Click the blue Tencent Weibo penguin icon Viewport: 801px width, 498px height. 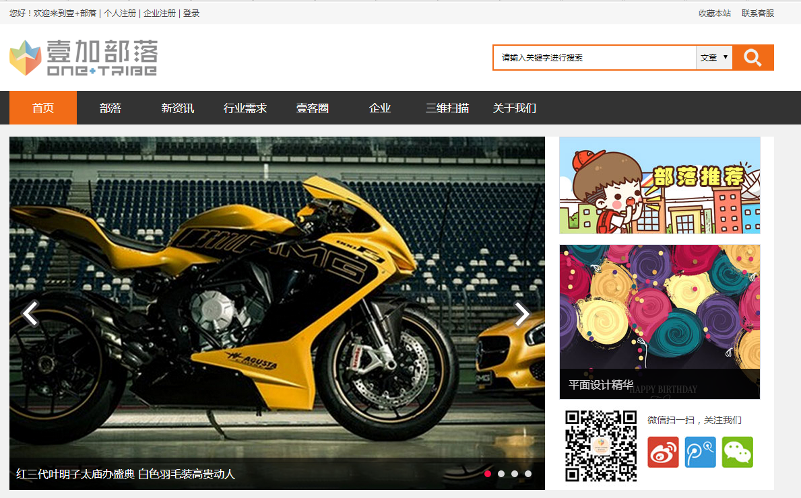coord(700,452)
